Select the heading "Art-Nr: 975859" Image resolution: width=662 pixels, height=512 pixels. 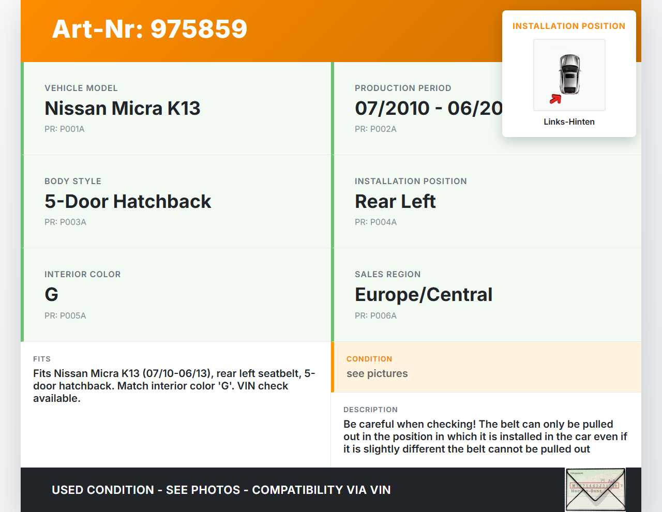coord(149,29)
